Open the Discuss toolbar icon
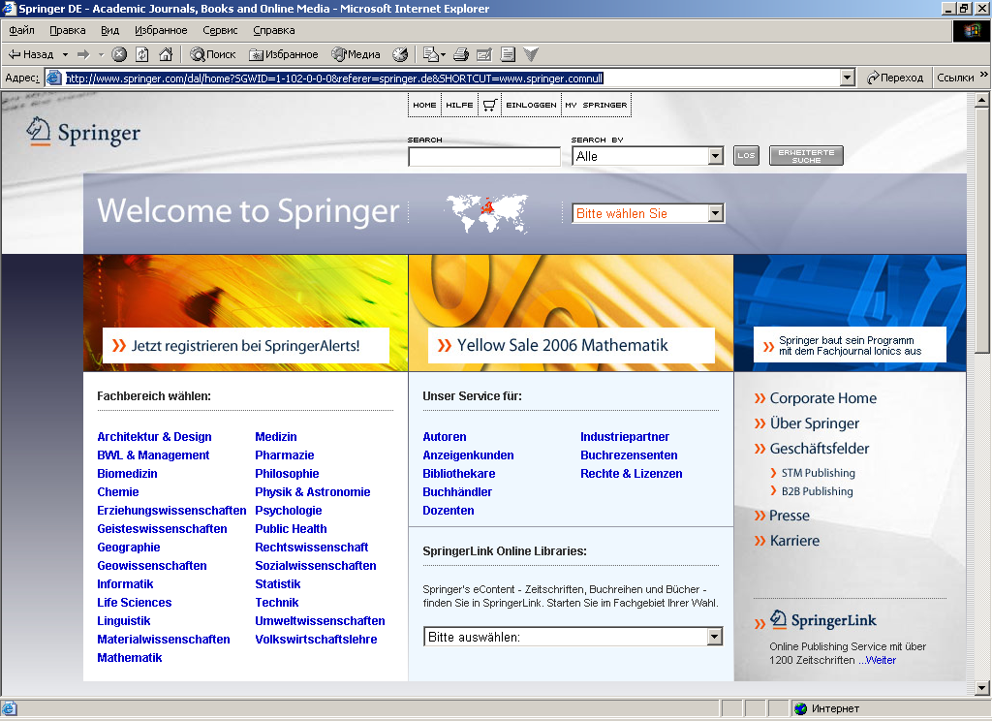Viewport: 992px width, 721px height. click(x=508, y=54)
